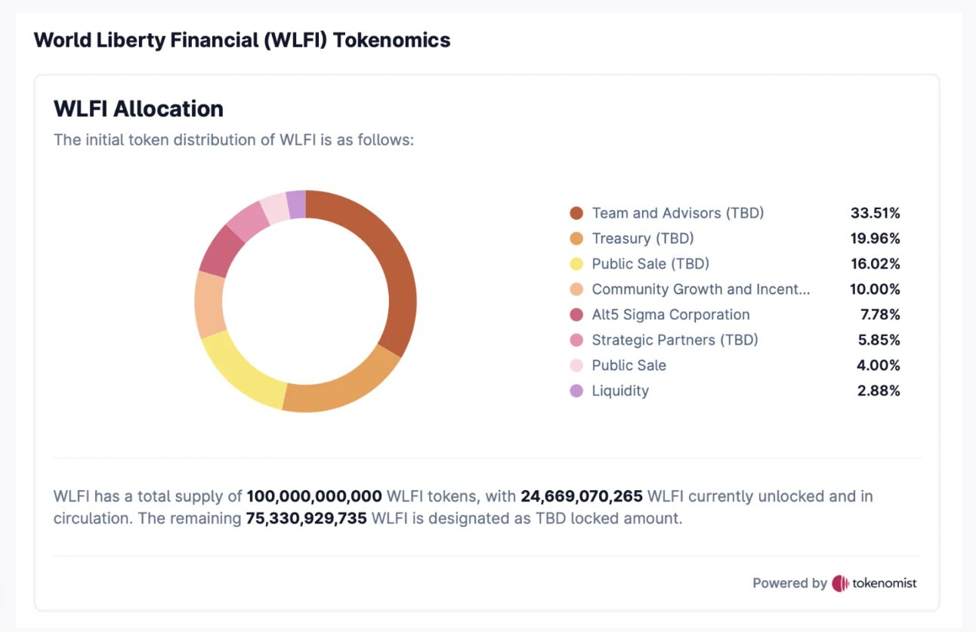This screenshot has height=632, width=976.
Task: Click the 24,669,070,265 circulating supply figure
Action: click(x=581, y=497)
